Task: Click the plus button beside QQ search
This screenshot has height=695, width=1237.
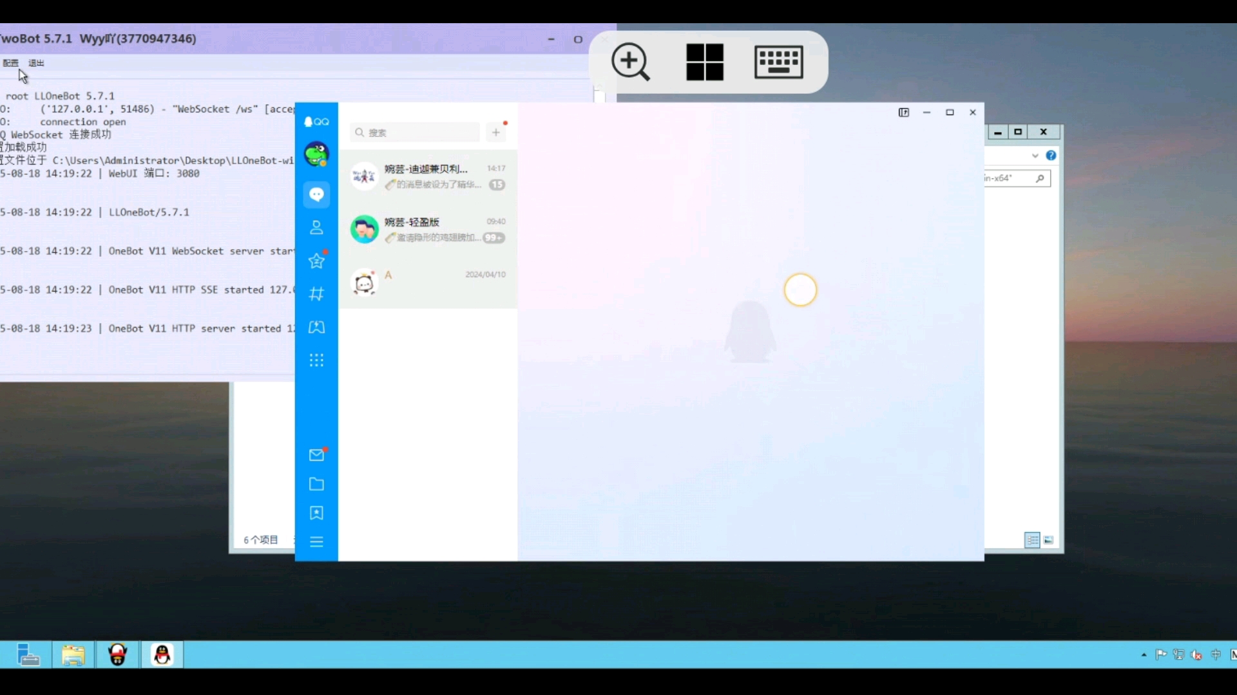Action: tap(496, 133)
